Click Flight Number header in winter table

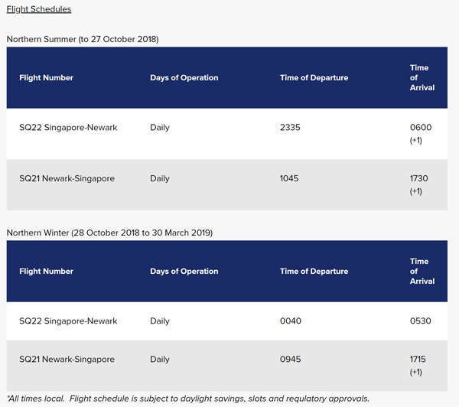click(46, 272)
